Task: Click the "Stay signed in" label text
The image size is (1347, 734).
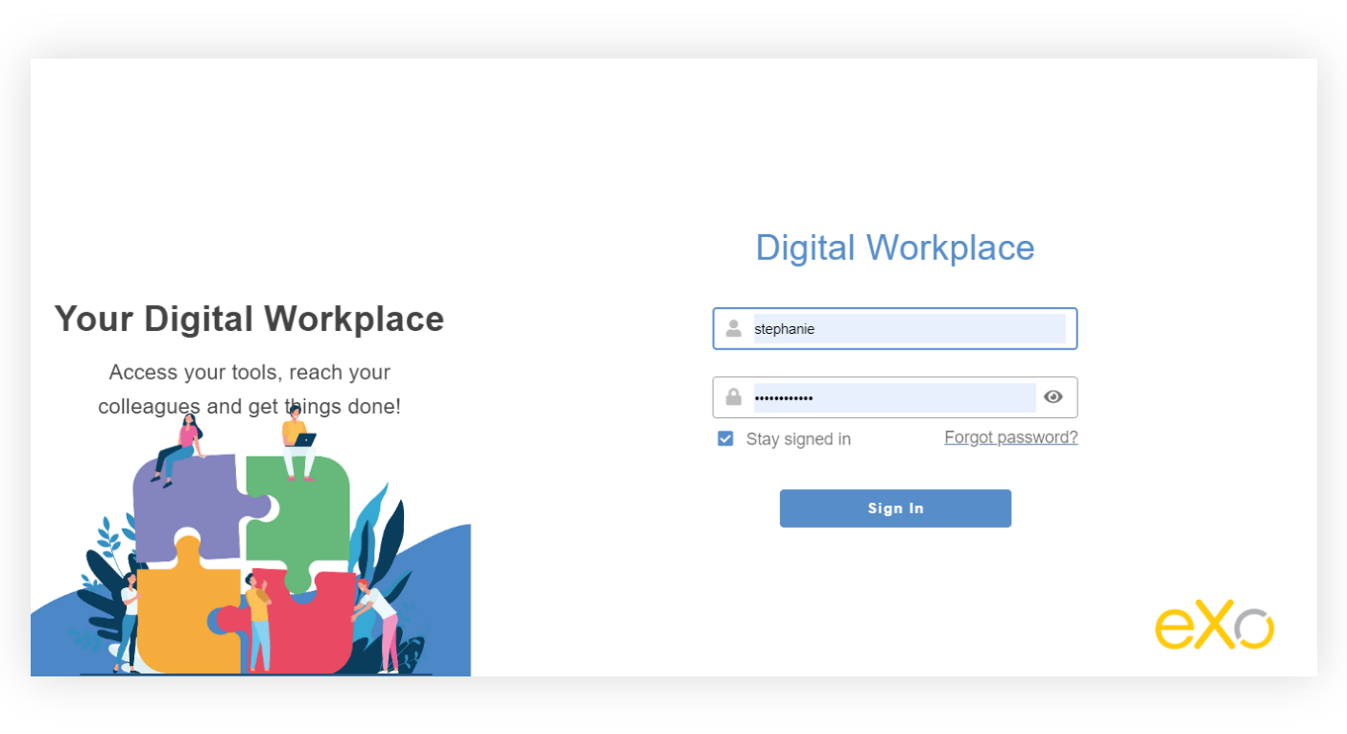Action: [x=798, y=439]
